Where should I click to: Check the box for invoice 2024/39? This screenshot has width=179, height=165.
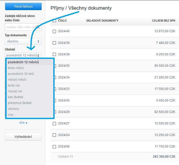coord(54,43)
